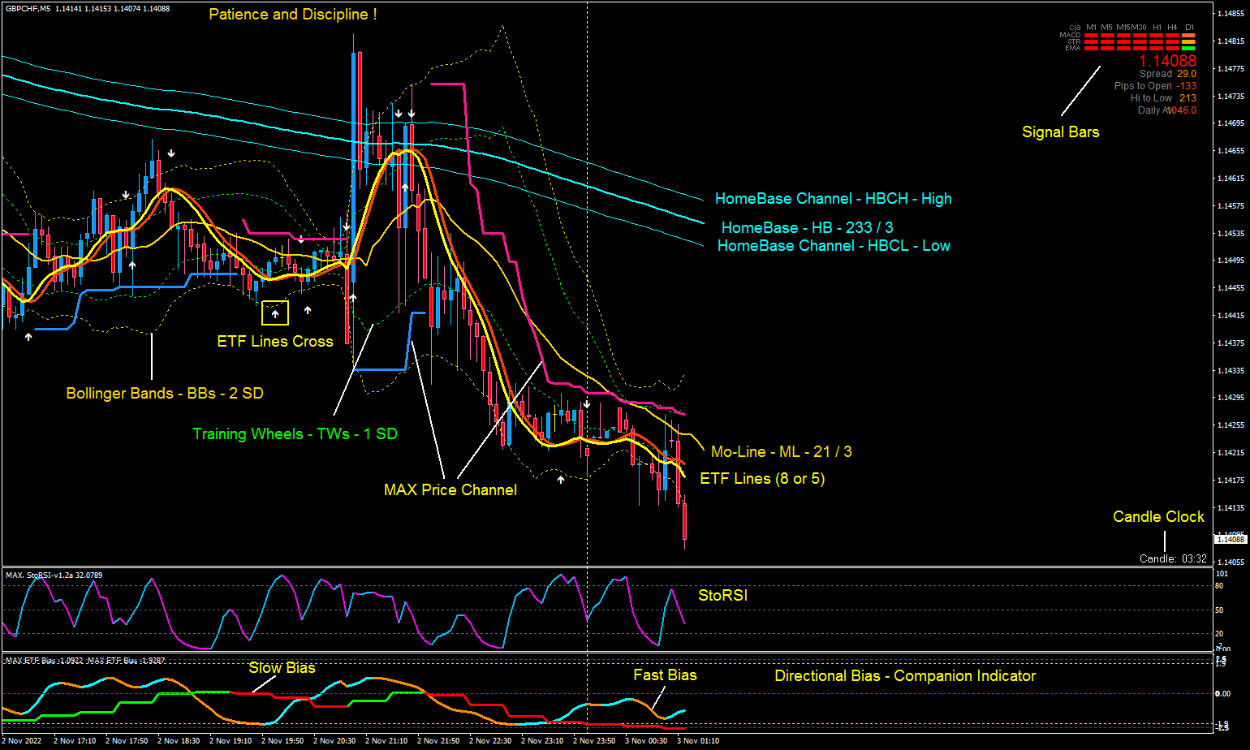The height and width of the screenshot is (750, 1250).
Task: Click the green EMA bar under D1
Action: pos(1188,49)
